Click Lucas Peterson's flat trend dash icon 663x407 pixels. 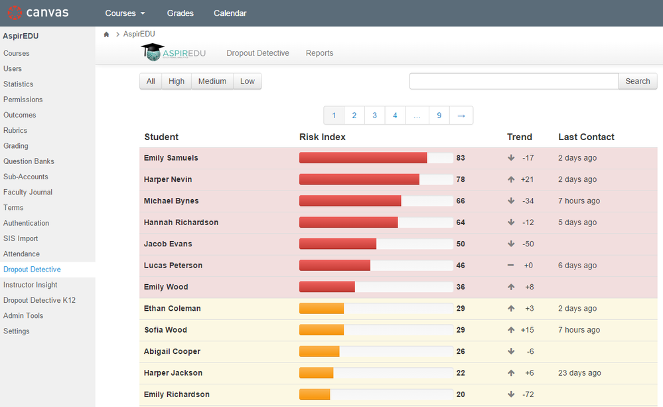point(511,265)
